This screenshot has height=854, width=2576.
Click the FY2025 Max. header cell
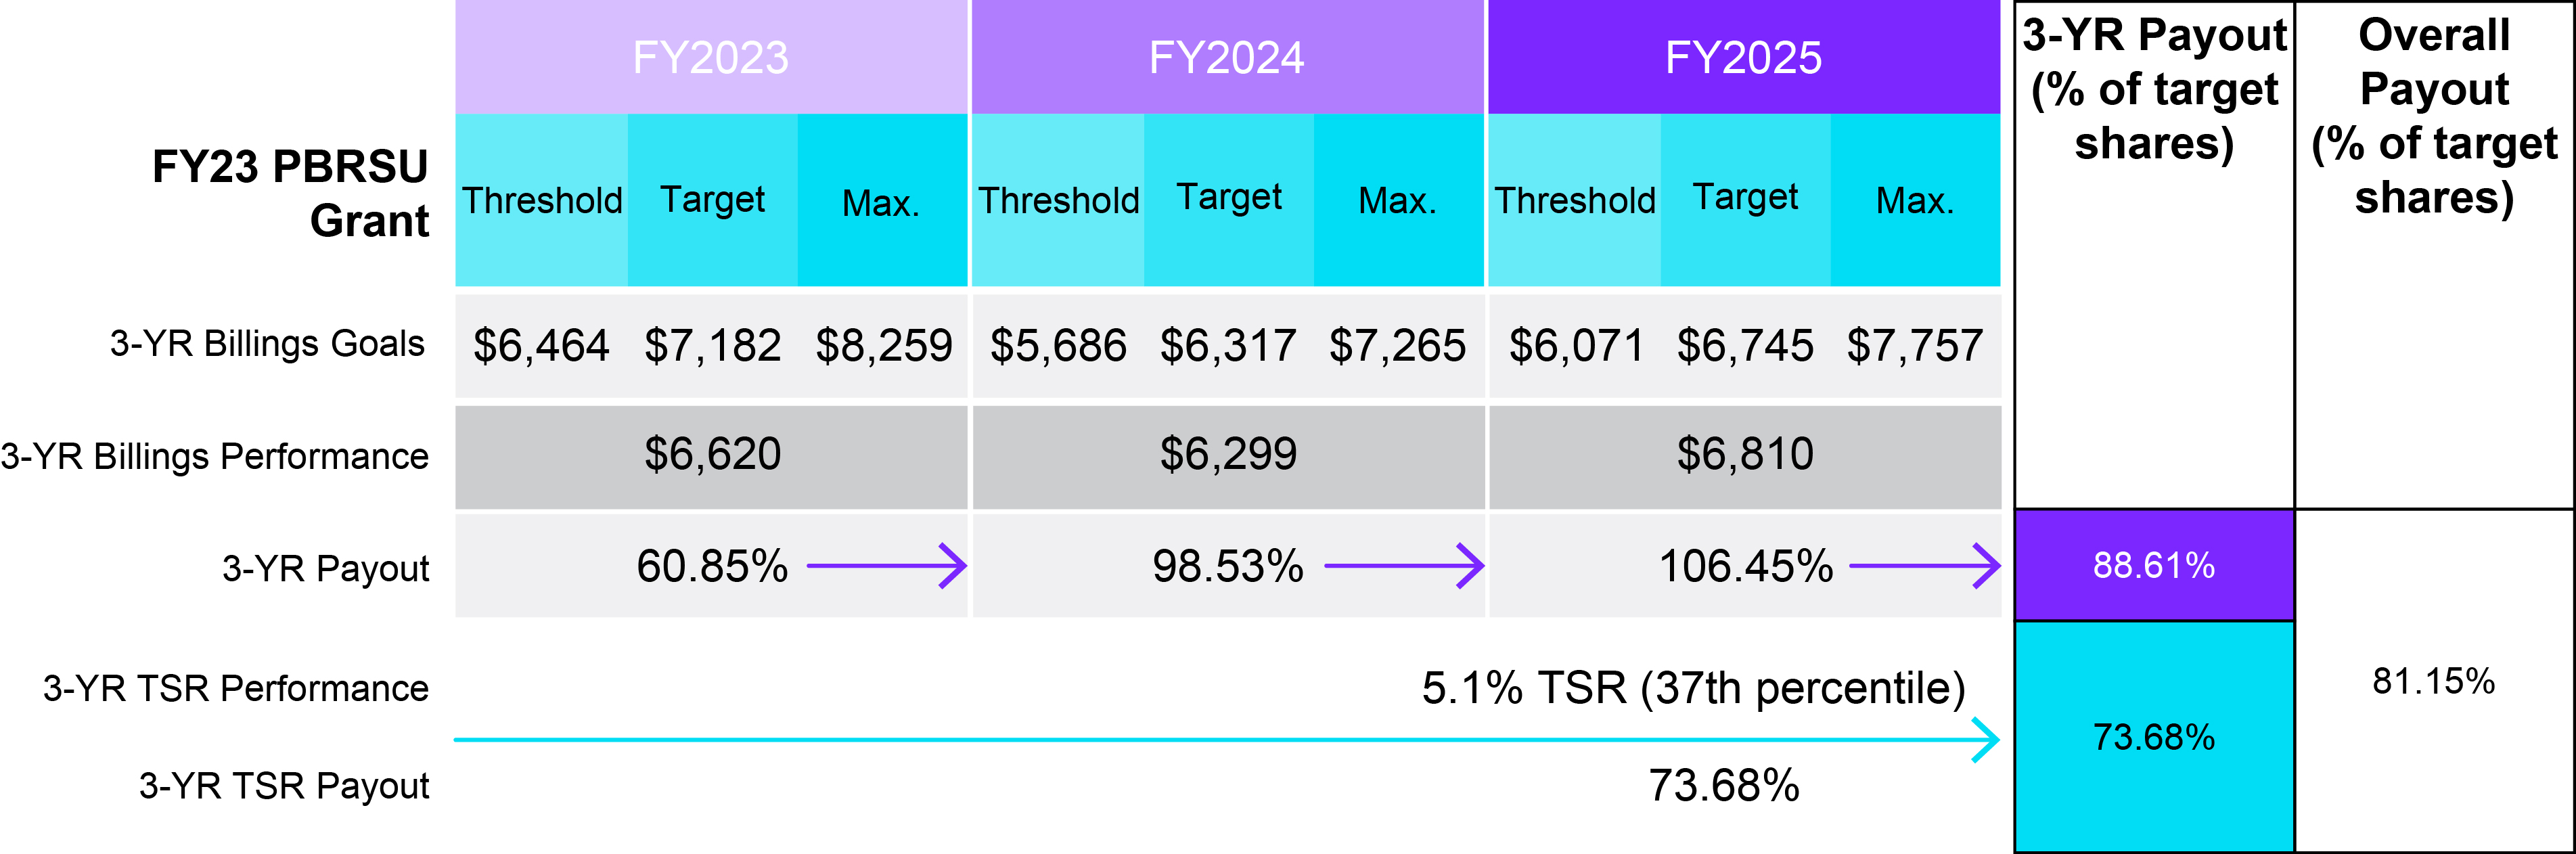[1914, 201]
